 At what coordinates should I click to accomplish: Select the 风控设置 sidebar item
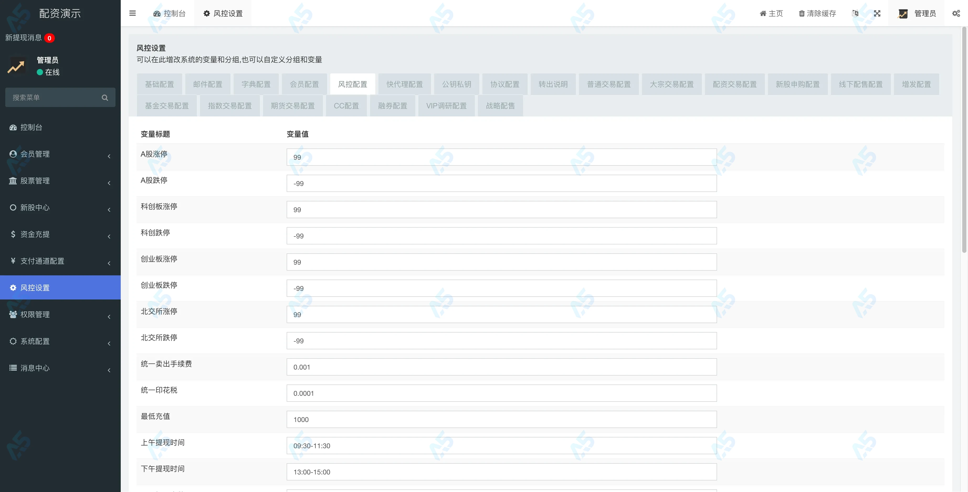click(35, 288)
